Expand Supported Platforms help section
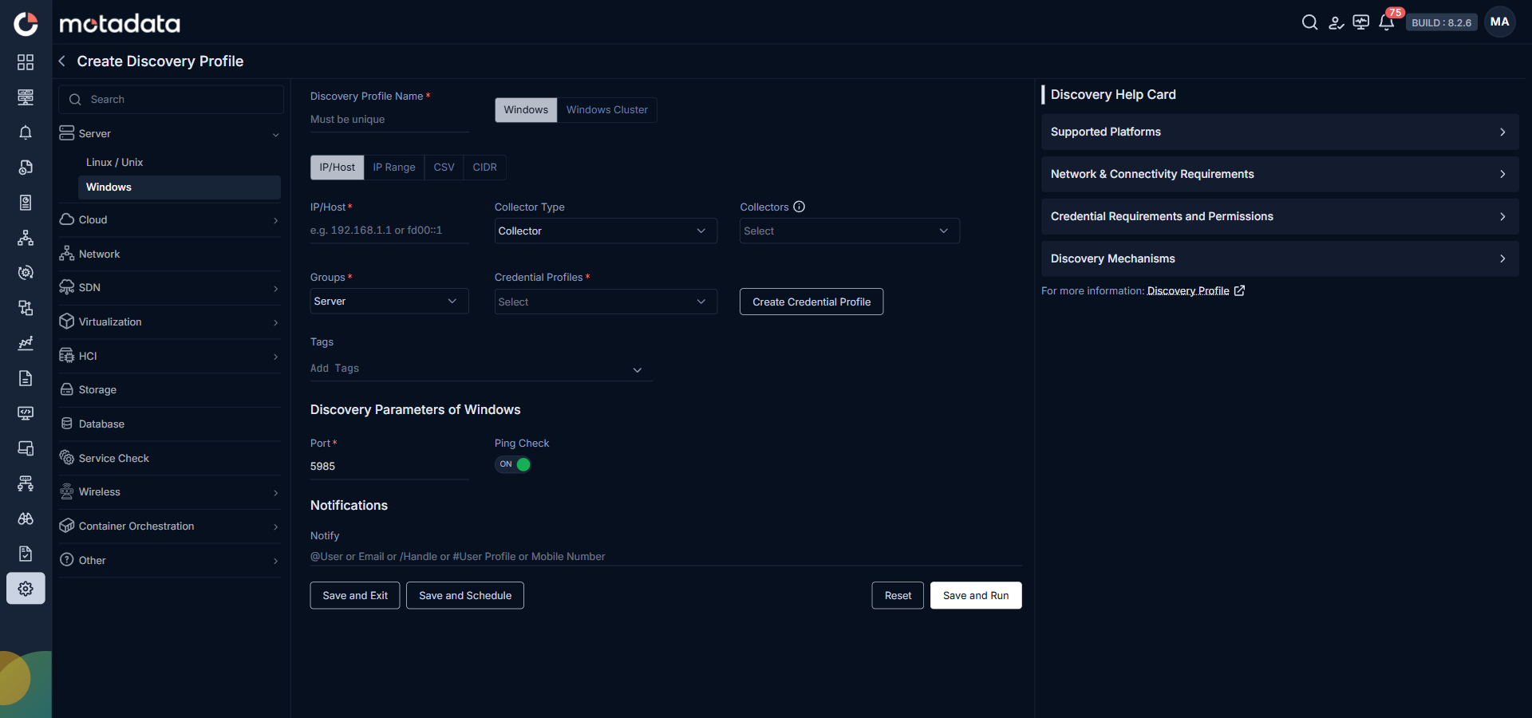The height and width of the screenshot is (718, 1532). coord(1280,132)
